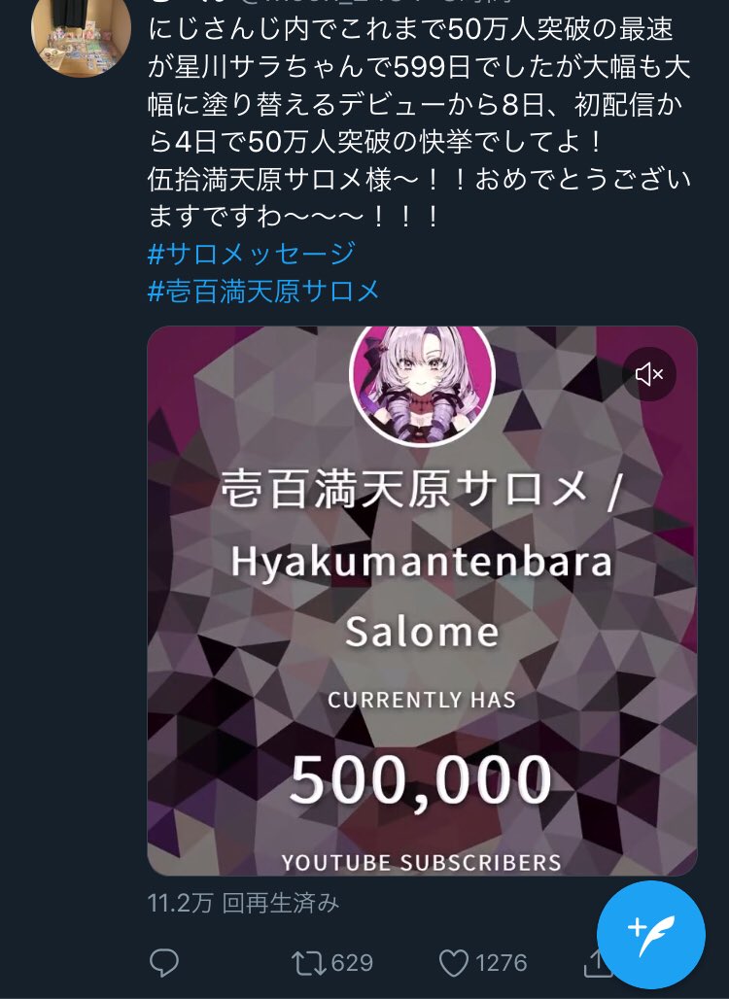The width and height of the screenshot is (729, 999).
Task: Click the 1276 likes count
Action: tap(501, 963)
